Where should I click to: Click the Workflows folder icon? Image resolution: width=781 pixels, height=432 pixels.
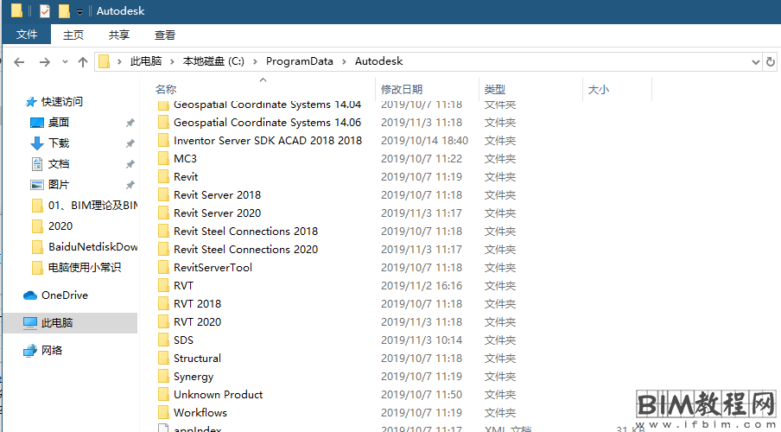click(x=163, y=413)
